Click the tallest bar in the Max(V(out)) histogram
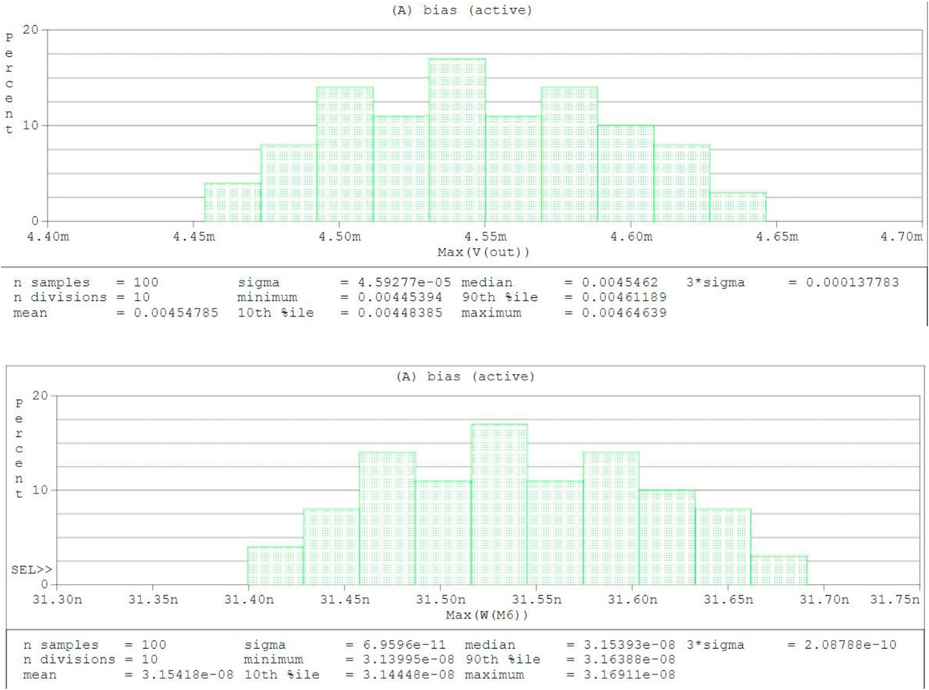This screenshot has width=929, height=690. (457, 140)
